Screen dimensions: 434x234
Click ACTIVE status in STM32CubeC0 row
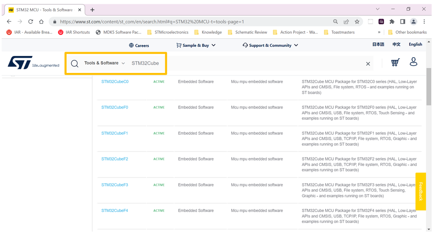pos(159,82)
